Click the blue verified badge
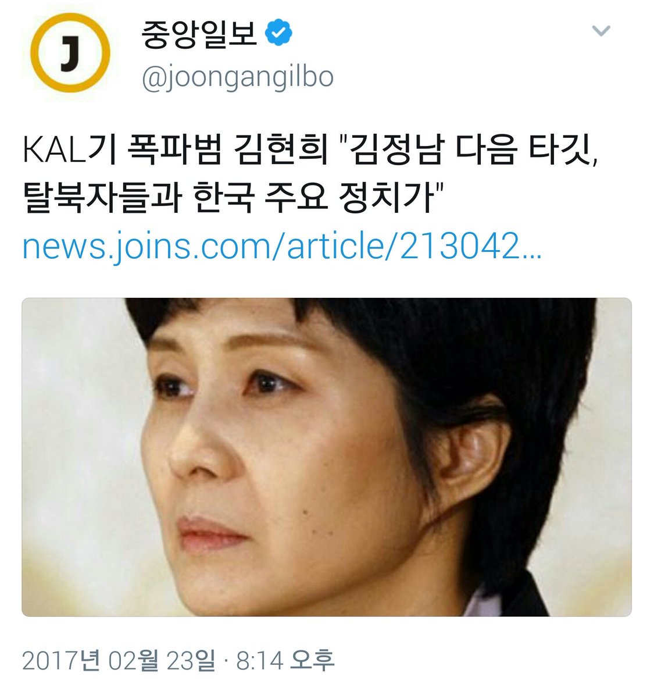The height and width of the screenshot is (698, 654). pos(278,34)
